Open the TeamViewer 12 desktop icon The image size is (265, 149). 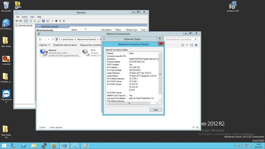pyautogui.click(x=6, y=96)
